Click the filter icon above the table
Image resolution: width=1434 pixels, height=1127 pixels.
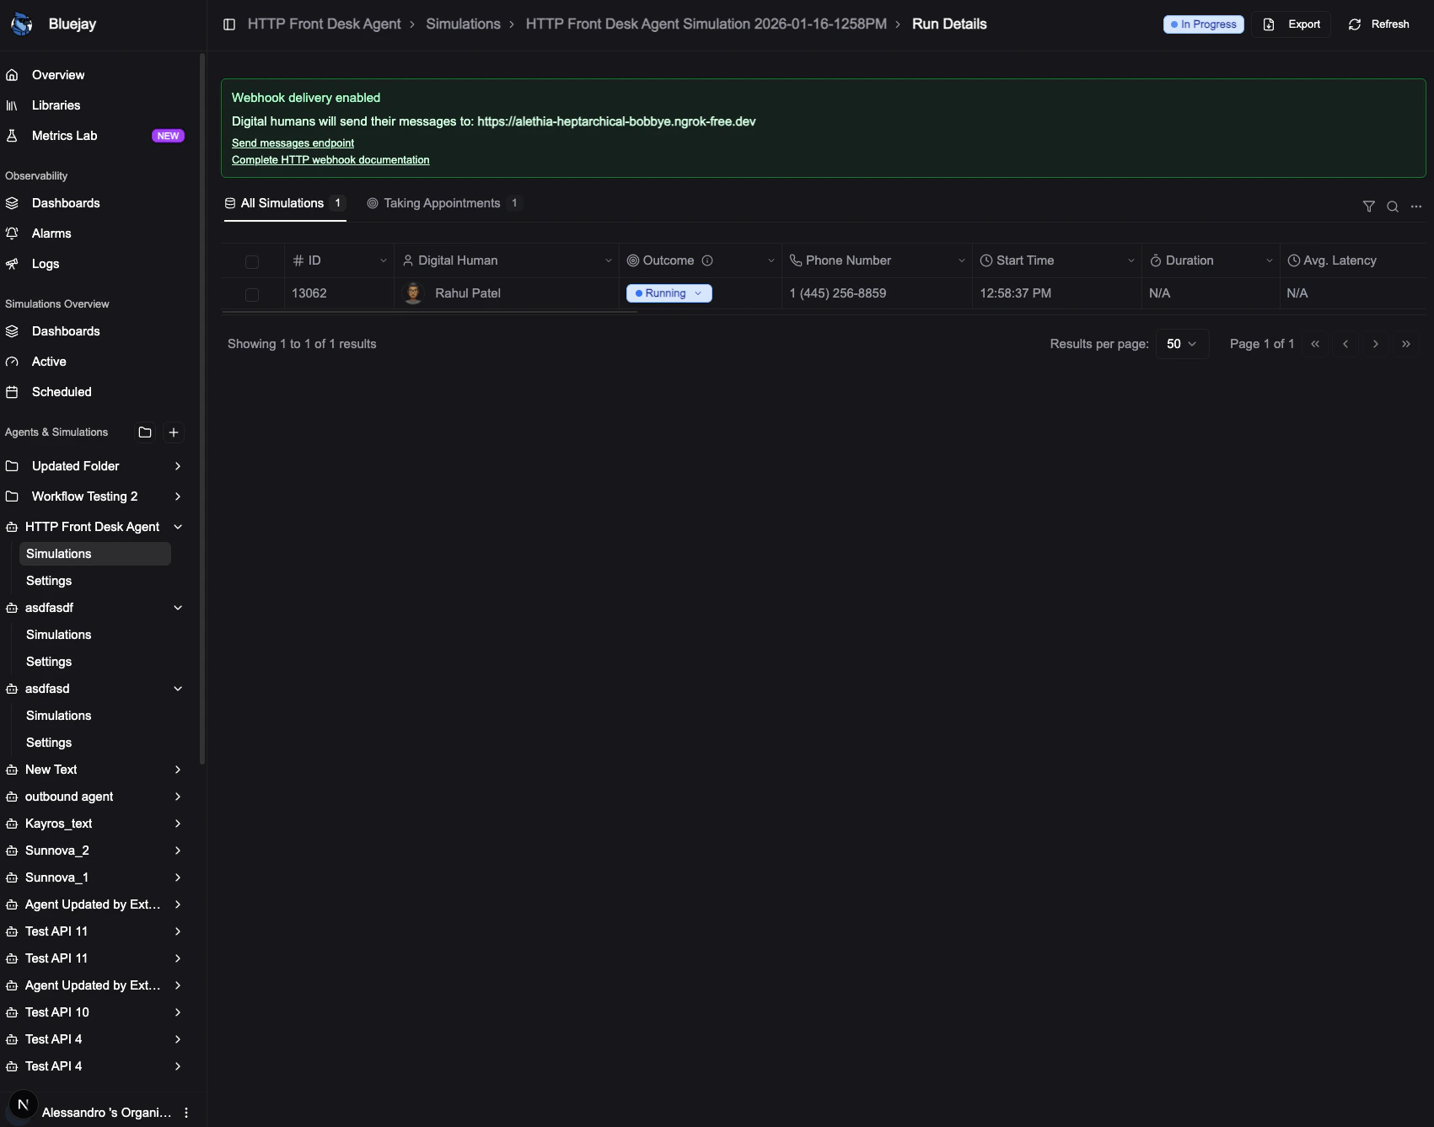pyautogui.click(x=1368, y=207)
